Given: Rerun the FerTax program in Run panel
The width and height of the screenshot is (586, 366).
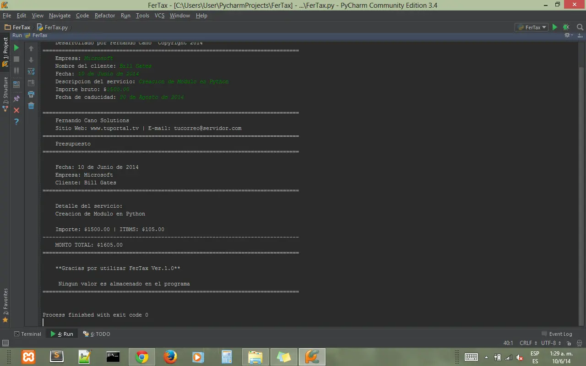Looking at the screenshot, I should [16, 48].
